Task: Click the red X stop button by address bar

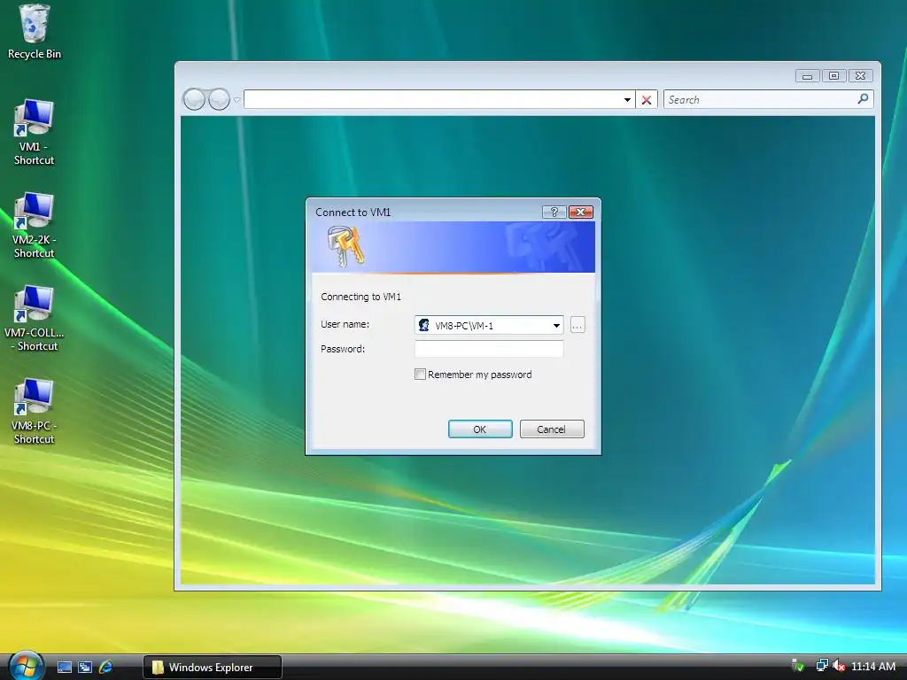Action: [647, 100]
